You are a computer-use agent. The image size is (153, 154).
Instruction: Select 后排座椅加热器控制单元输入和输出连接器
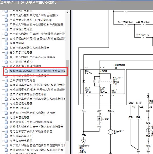point(37,150)
